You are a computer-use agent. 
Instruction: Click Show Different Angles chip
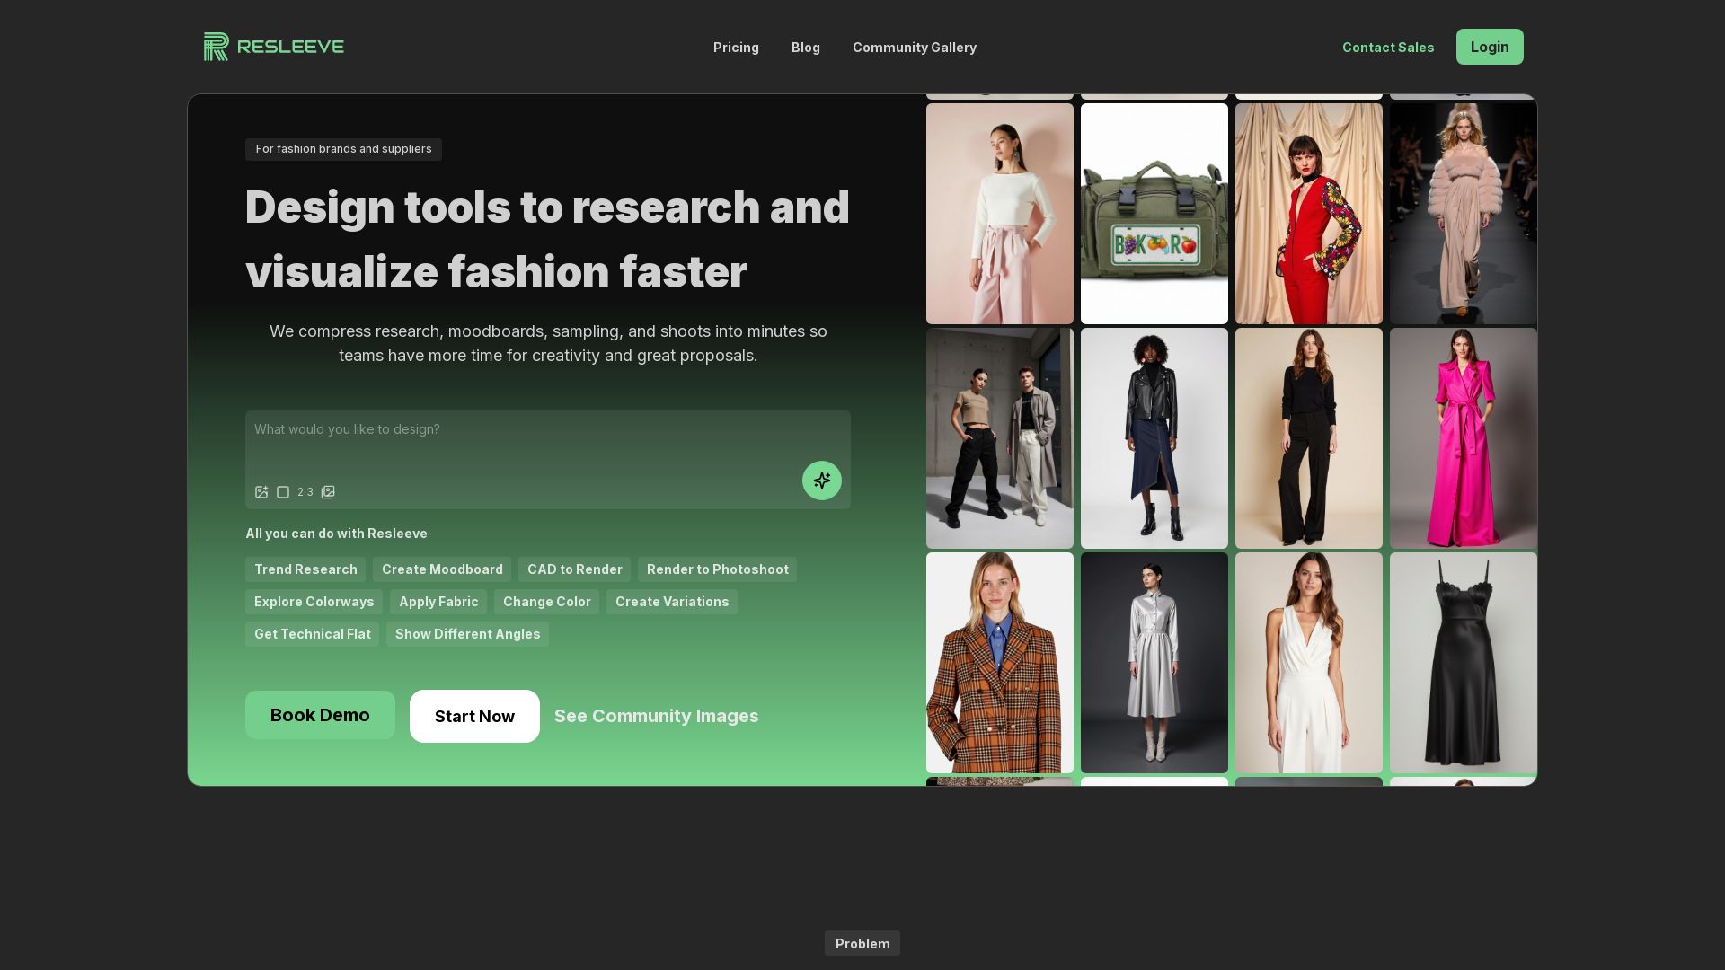coord(467,634)
